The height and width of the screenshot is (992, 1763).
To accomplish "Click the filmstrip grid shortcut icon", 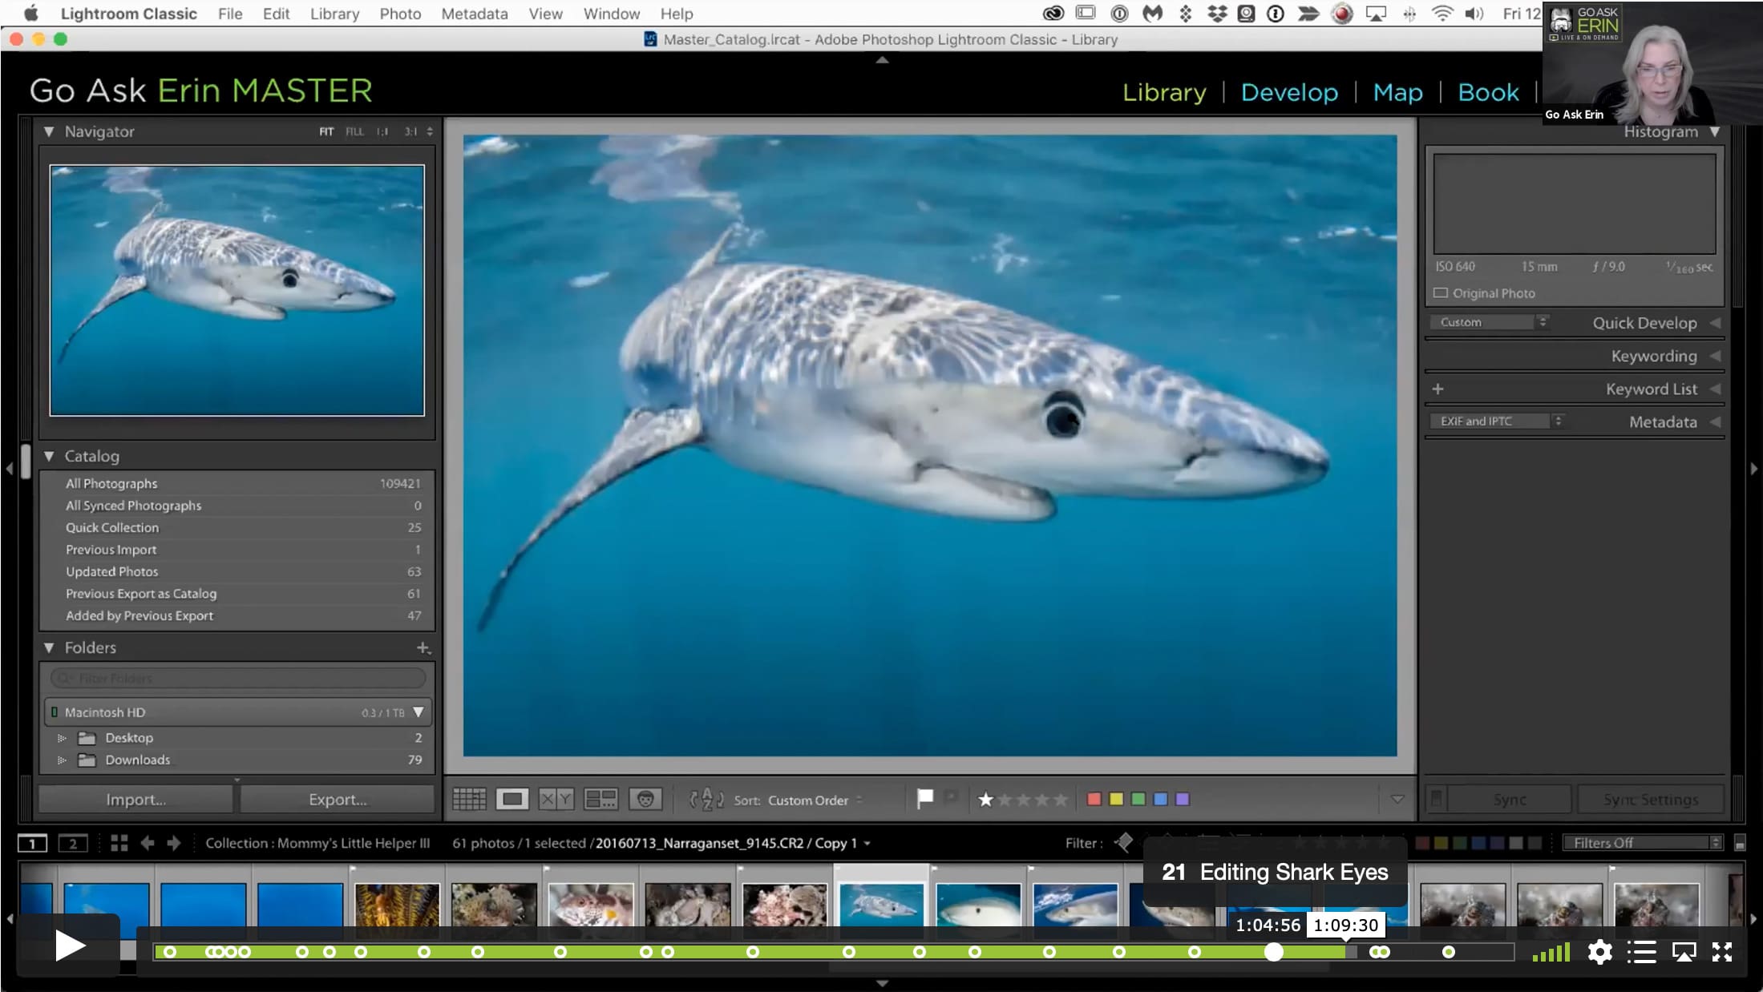I will pyautogui.click(x=119, y=843).
